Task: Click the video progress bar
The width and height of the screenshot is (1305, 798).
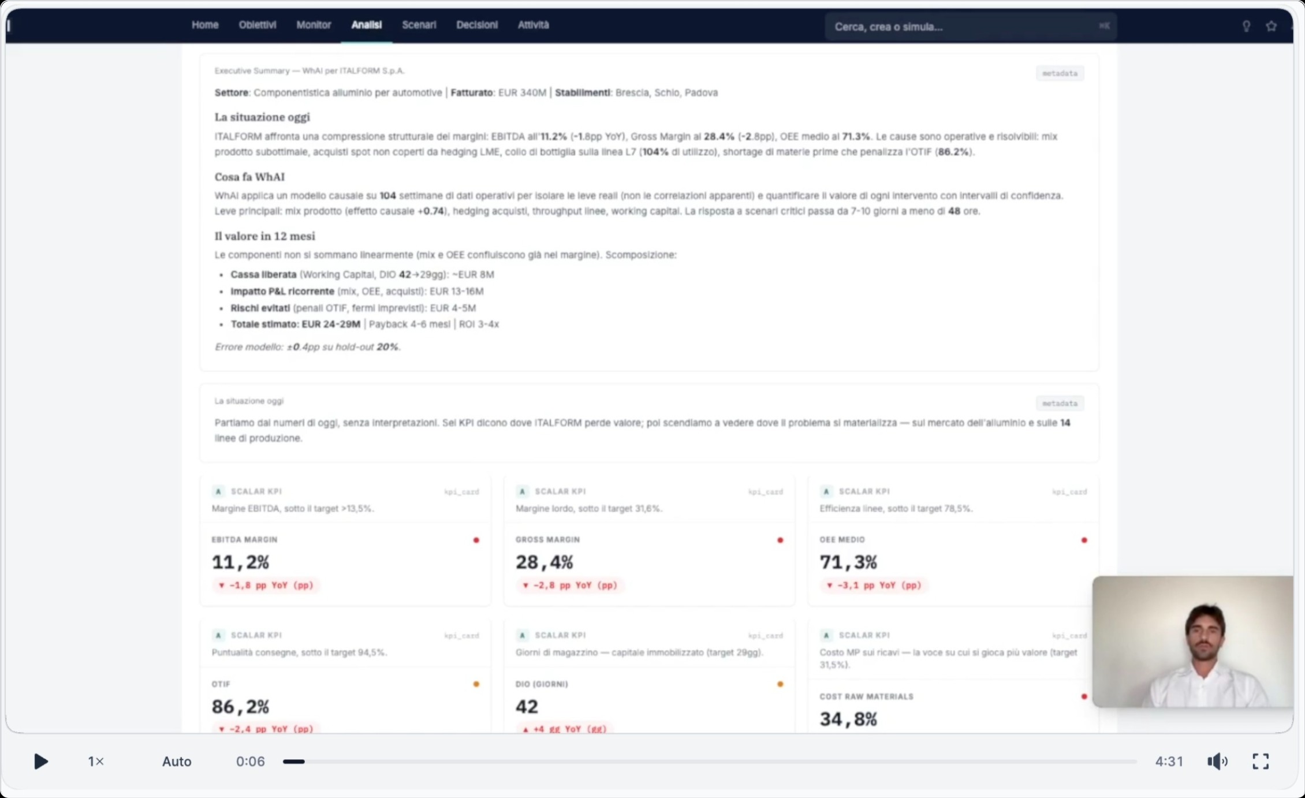Action: (x=710, y=762)
